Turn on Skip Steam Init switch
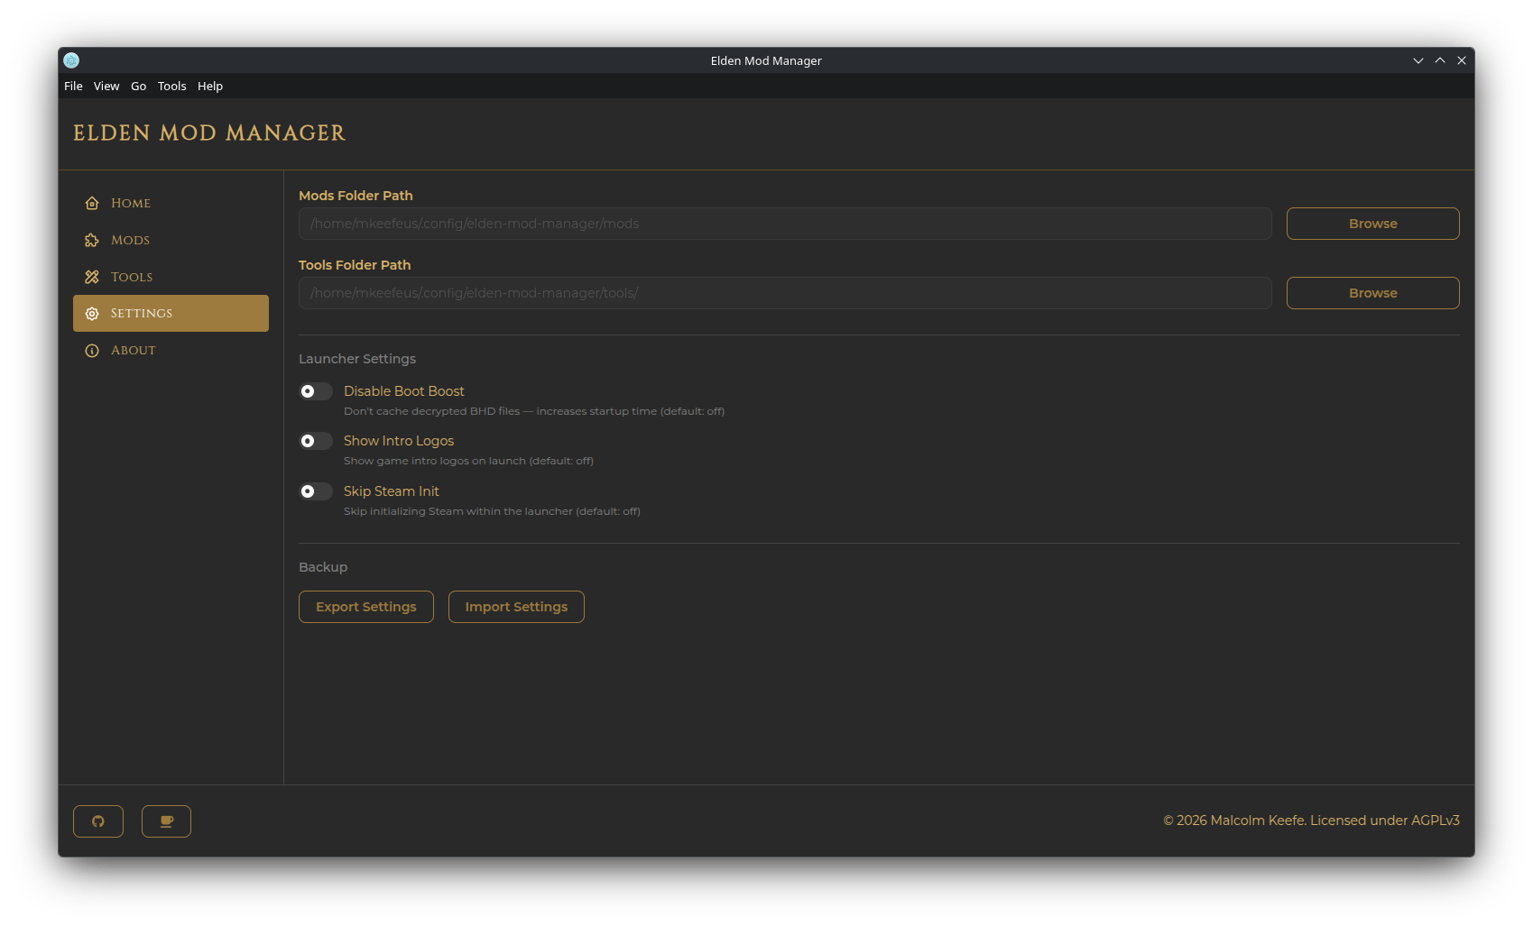 pos(316,491)
